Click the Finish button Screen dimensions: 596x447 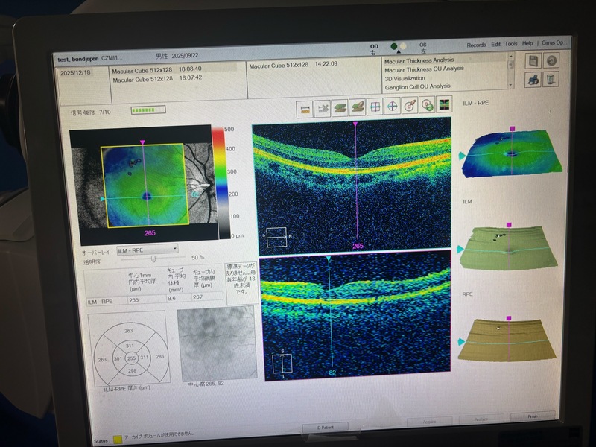(x=532, y=418)
